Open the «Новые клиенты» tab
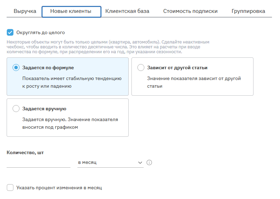This screenshot has width=280, height=199. click(x=71, y=11)
